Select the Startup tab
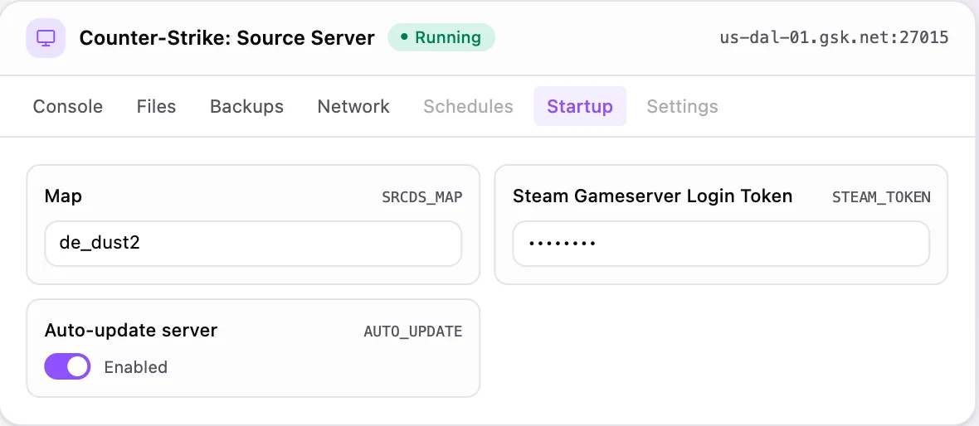 (x=580, y=106)
